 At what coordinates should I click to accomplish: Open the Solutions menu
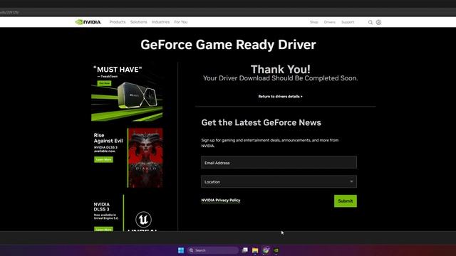(138, 22)
